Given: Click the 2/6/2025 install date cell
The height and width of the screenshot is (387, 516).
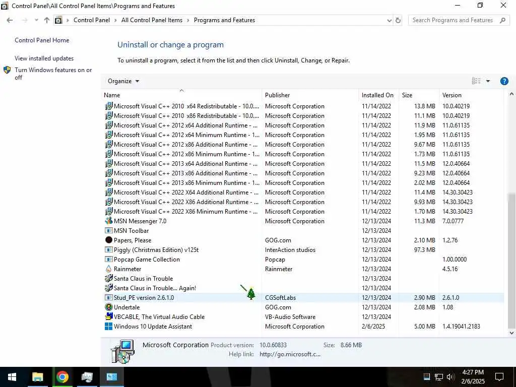Looking at the screenshot, I should tap(373, 326).
